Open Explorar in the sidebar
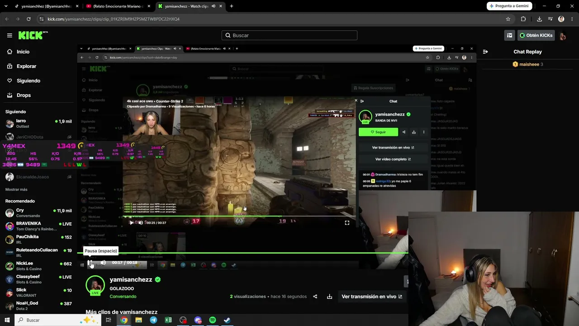The height and width of the screenshot is (326, 579). pos(26,66)
